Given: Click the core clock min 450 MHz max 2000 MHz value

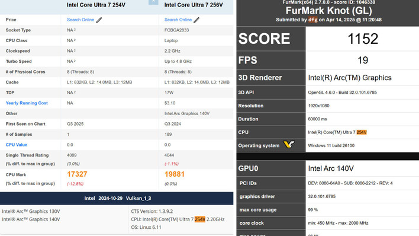Looking at the screenshot, I should pyautogui.click(x=338, y=223).
